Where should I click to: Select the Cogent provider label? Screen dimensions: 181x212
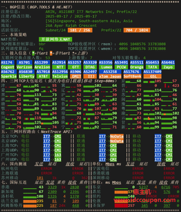pos(8,67)
